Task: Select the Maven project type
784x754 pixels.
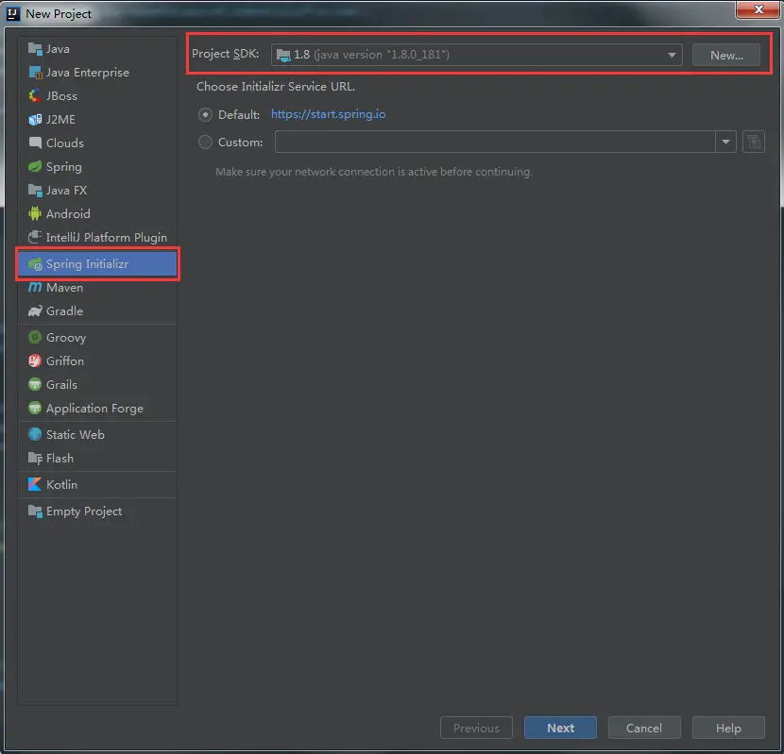Action: pos(97,287)
